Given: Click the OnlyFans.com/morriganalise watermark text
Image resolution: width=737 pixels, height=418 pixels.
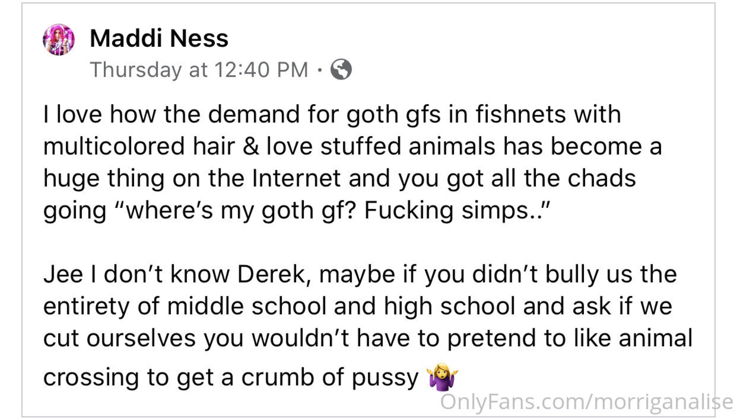Looking at the screenshot, I should [x=586, y=402].
